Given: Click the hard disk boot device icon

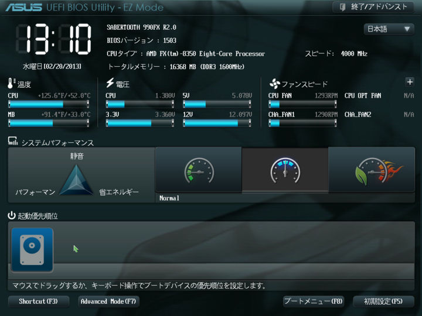Looking at the screenshot, I should 32,250.
